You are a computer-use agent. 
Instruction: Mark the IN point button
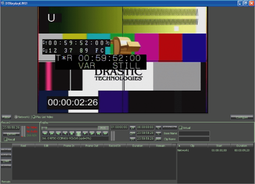pyautogui.click(x=132, y=127)
